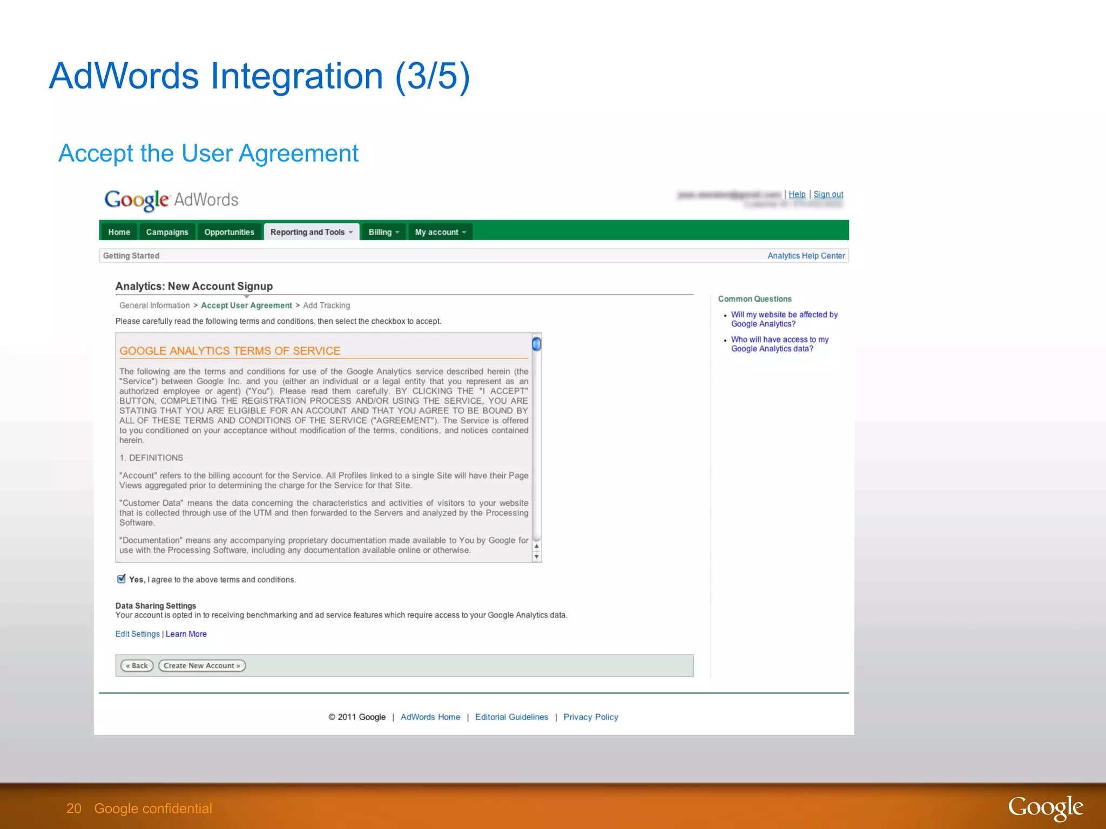
Task: Click Create New Account button
Action: click(x=202, y=666)
